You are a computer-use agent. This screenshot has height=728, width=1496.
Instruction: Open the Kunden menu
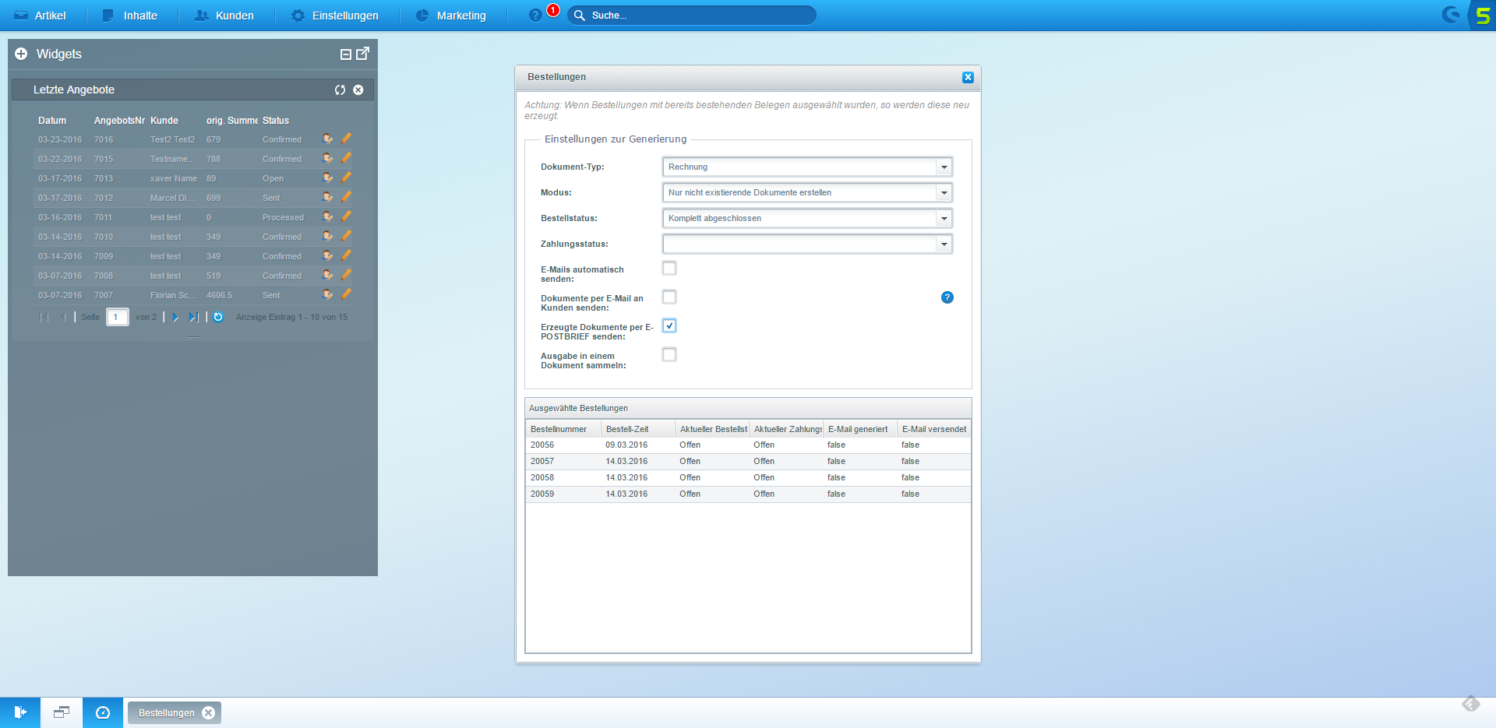[224, 16]
